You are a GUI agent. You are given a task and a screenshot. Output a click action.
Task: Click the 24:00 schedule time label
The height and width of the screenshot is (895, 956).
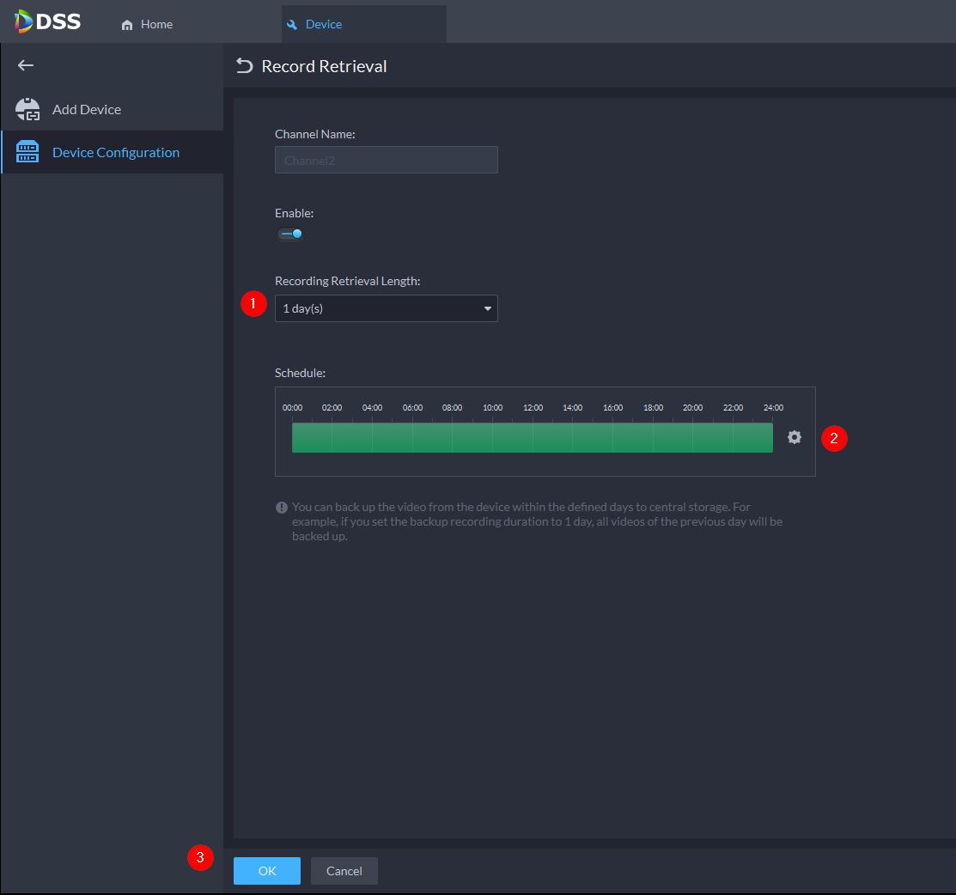coord(773,407)
